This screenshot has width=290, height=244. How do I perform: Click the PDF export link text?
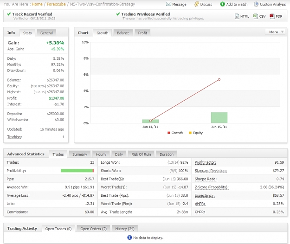tap(279, 16)
